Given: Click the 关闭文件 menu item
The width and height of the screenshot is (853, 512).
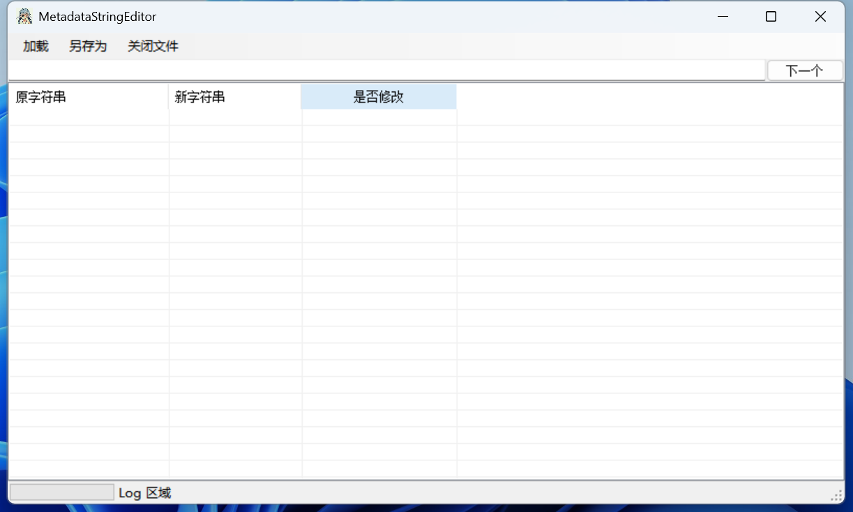Looking at the screenshot, I should [153, 47].
